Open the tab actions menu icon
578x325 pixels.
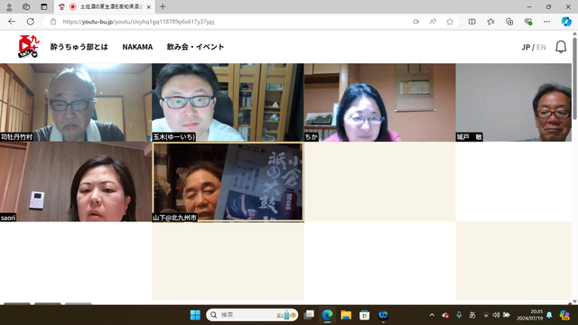pos(44,6)
